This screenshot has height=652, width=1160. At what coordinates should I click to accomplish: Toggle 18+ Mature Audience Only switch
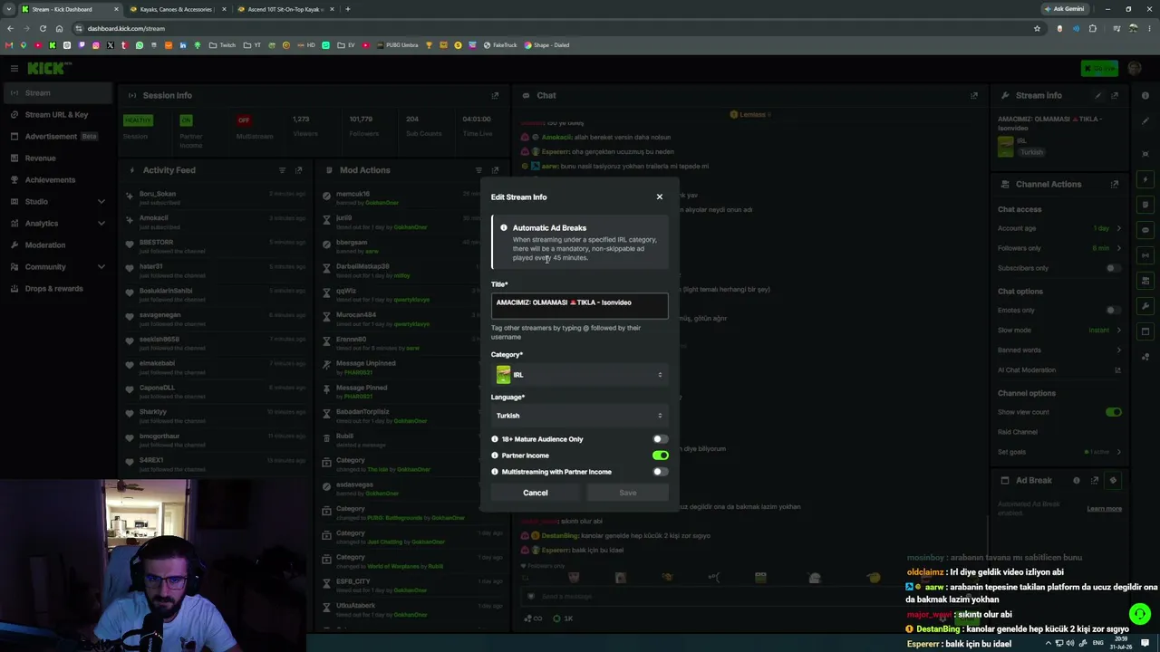pos(660,439)
